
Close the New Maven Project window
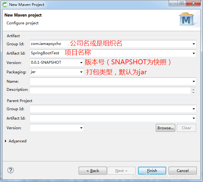point(193,3)
